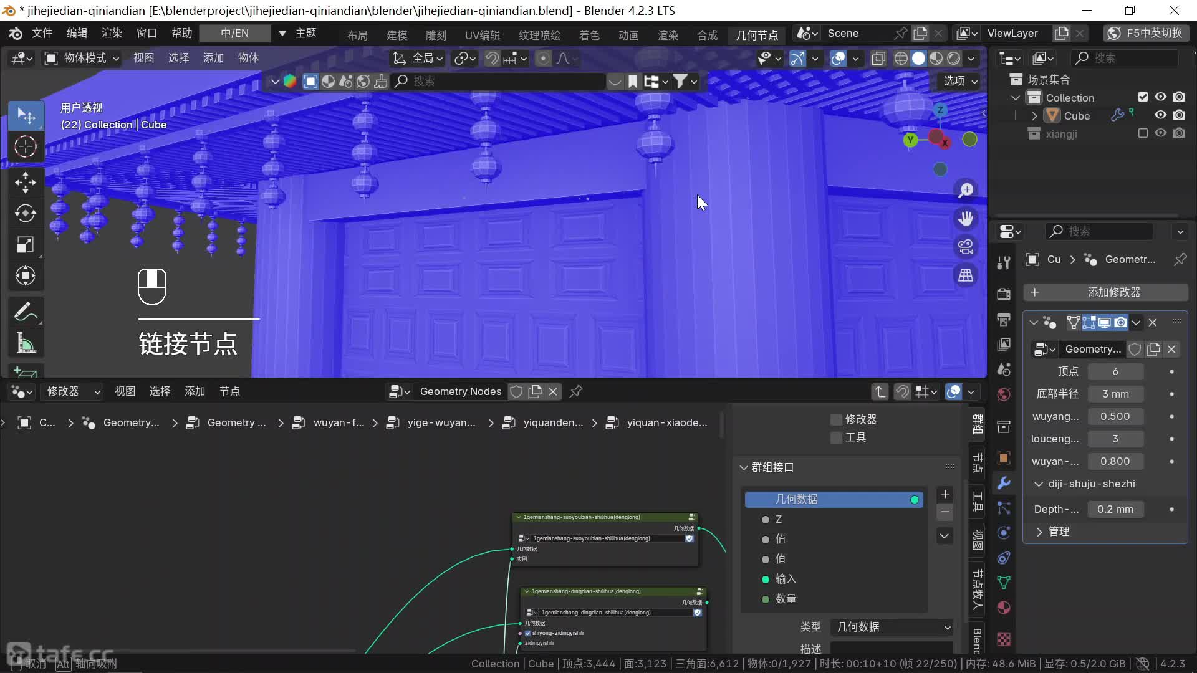Activate the Annotate pencil tool
This screenshot has height=673, width=1197.
click(x=25, y=312)
